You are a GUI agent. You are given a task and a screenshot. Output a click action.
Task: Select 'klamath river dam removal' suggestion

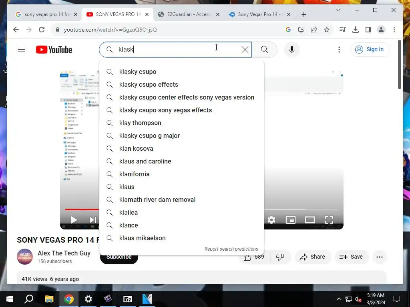point(181,200)
